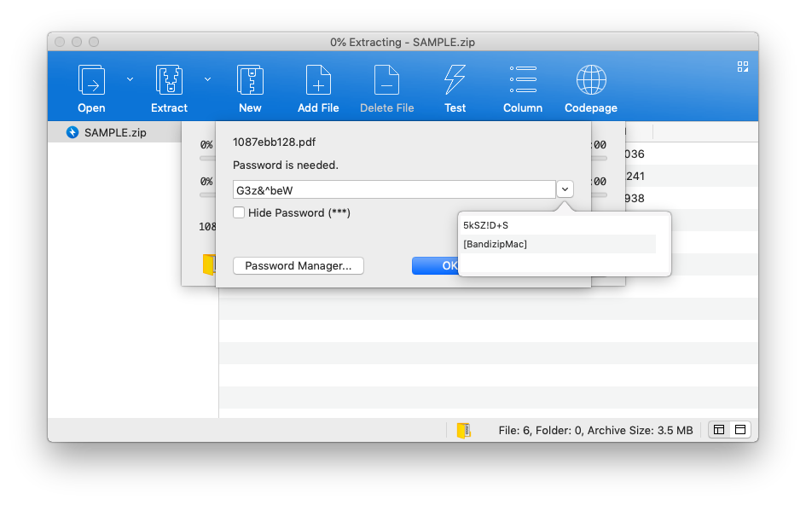Screen dimensions: 806x505
Task: Open the Column settings icon
Action: click(x=522, y=80)
